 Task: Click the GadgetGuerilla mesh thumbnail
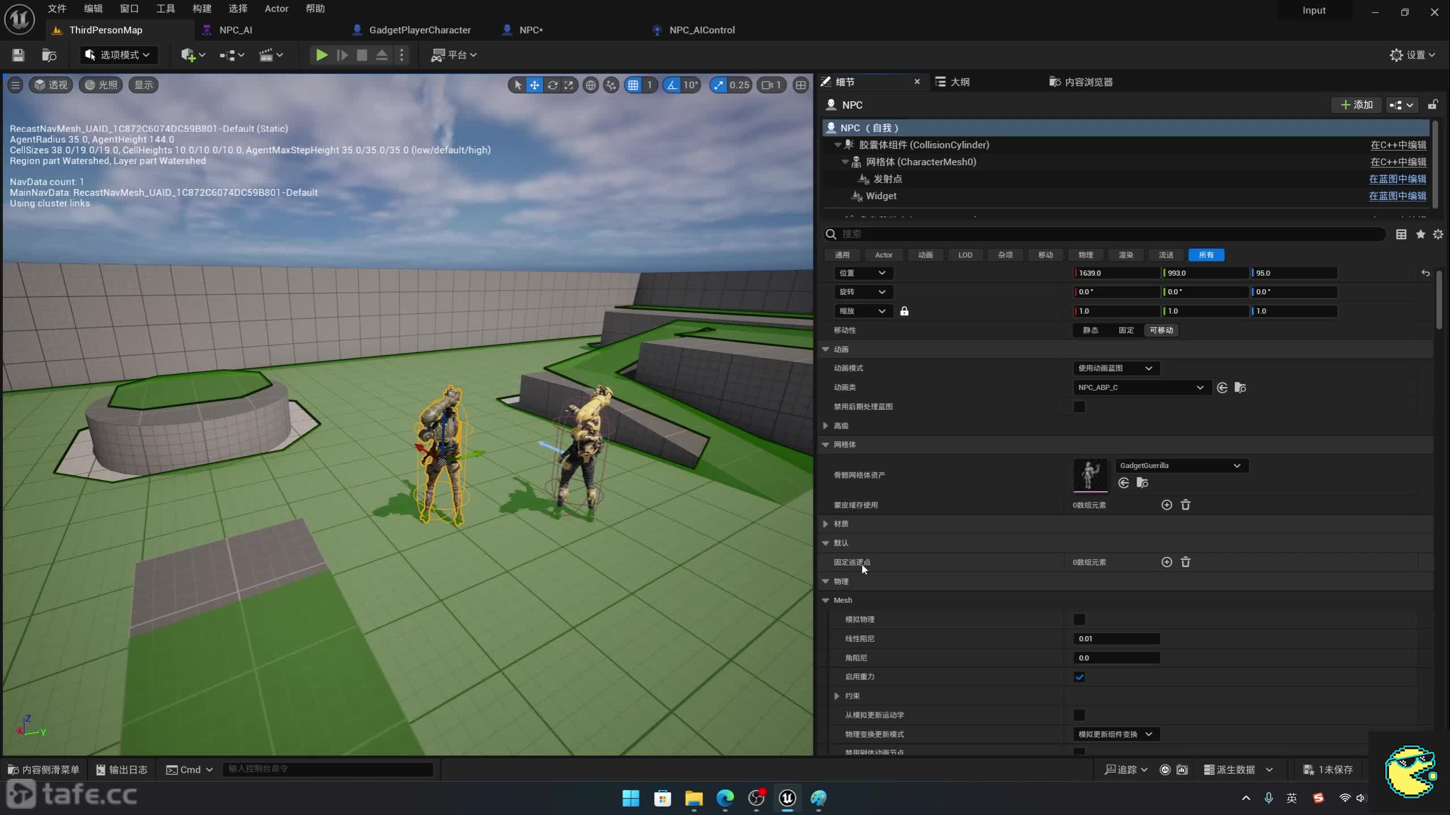tap(1090, 475)
